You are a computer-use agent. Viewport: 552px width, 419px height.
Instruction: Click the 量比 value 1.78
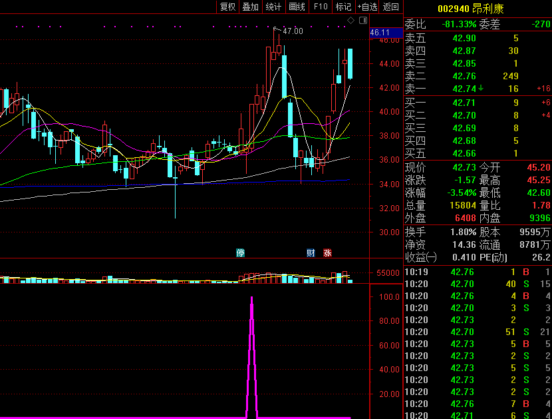pos(541,205)
